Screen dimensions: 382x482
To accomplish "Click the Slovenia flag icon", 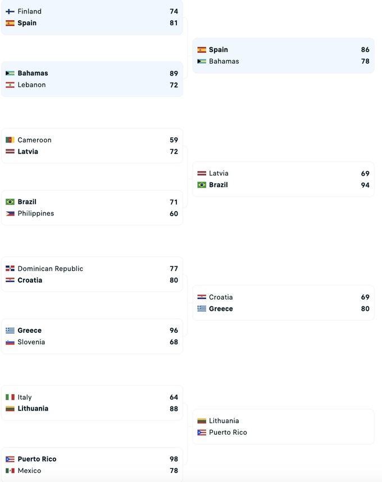I will 10,342.
